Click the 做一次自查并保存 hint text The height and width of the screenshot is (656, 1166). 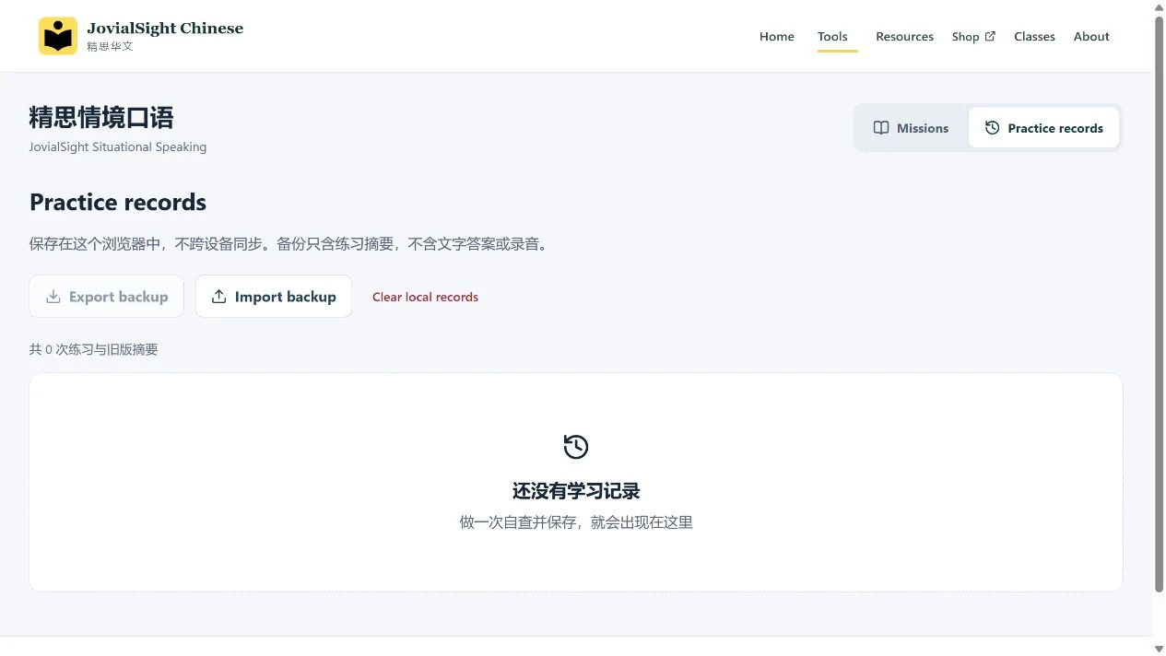(576, 522)
